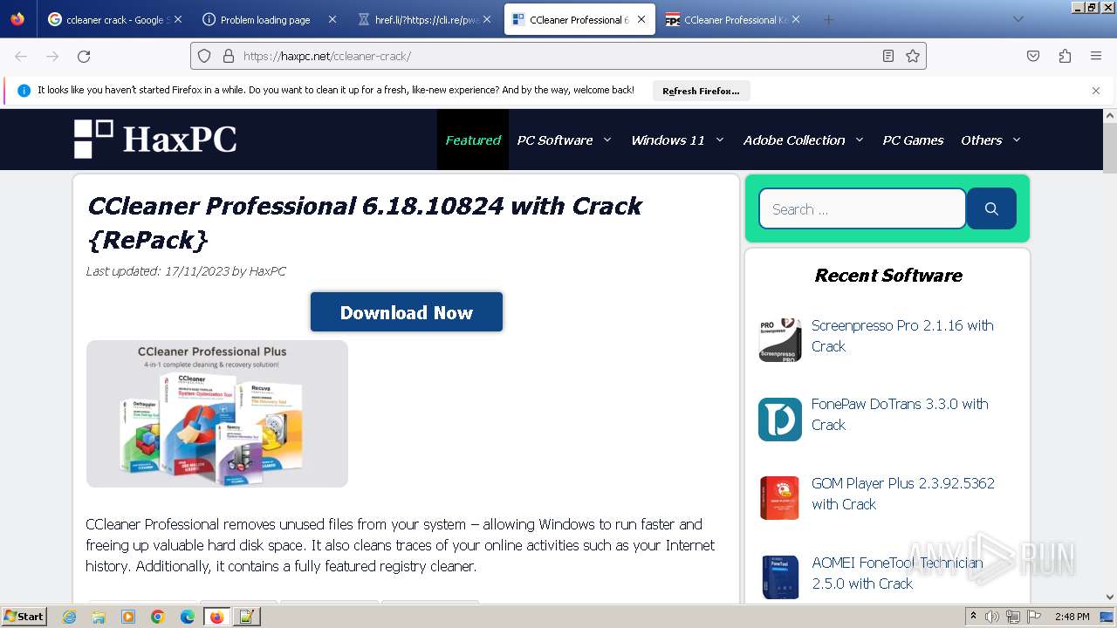Expand Adobe Collection dropdown arrow
Screen dimensions: 1117x628
coord(859,140)
